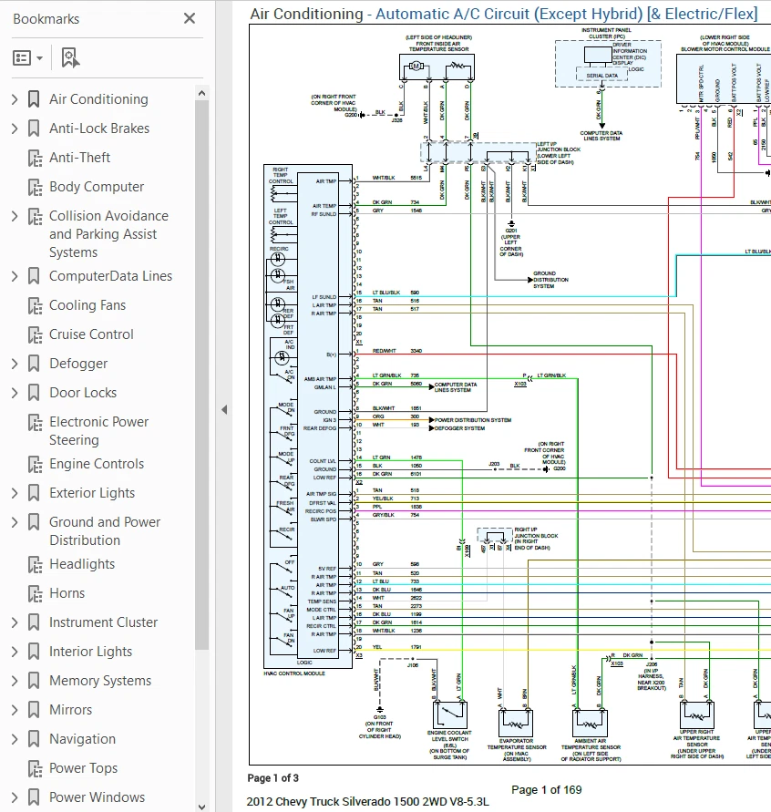Viewport: 771px width, 812px height.
Task: Open the bookmark options icon menu
Action: [x=26, y=57]
